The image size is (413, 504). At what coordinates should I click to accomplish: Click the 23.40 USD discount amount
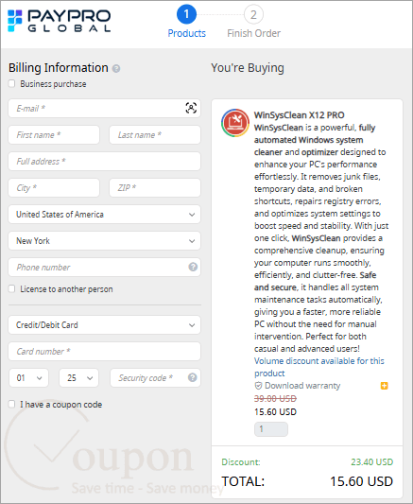tap(372, 462)
